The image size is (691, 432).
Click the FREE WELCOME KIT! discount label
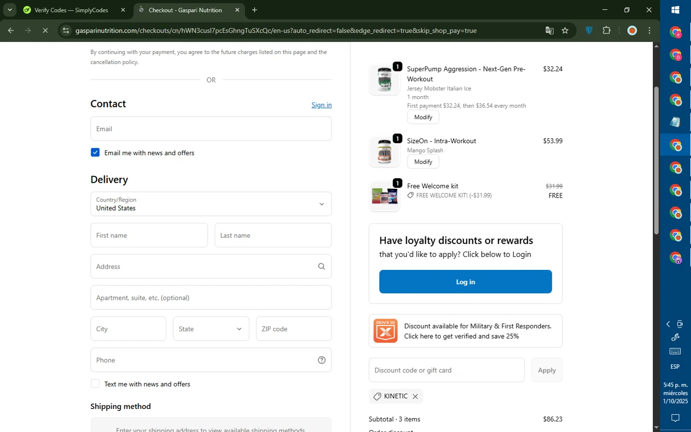[x=454, y=195]
